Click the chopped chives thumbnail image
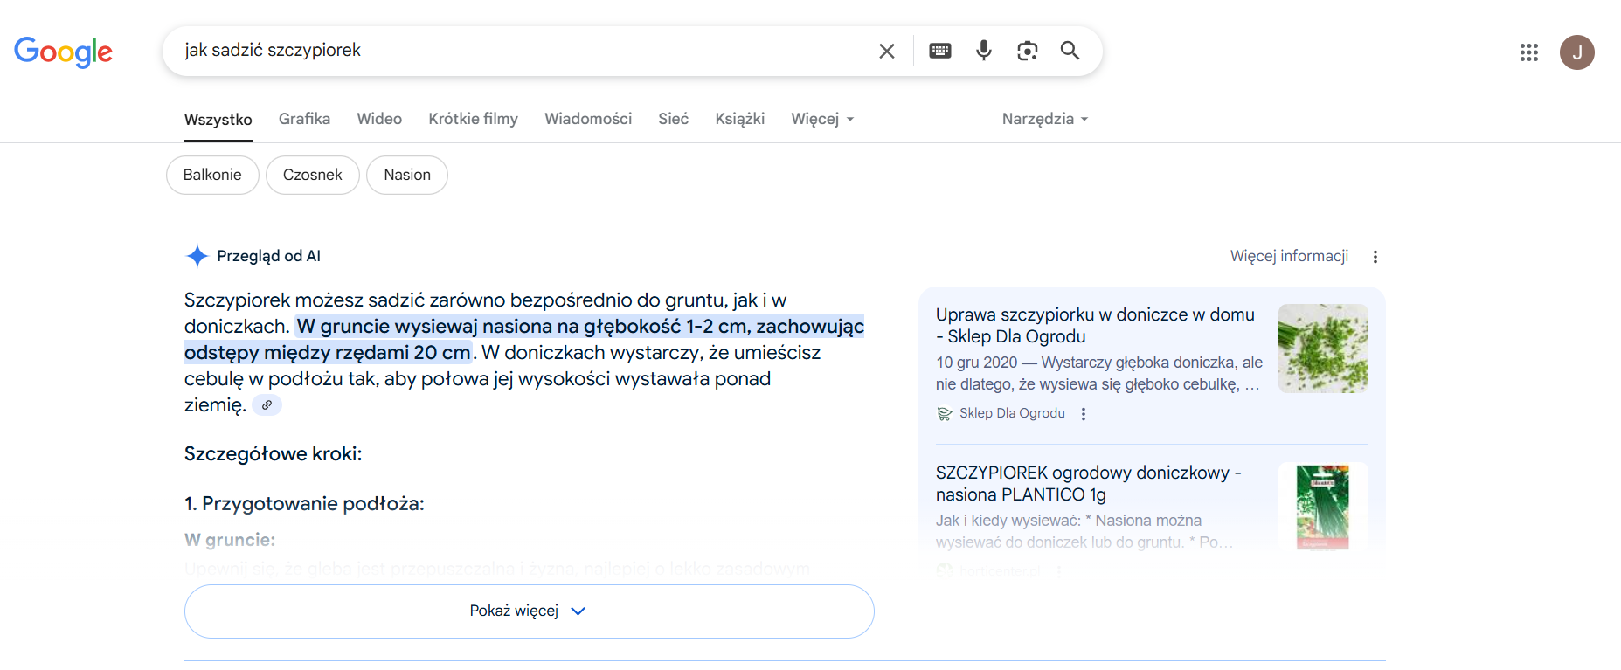Viewport: 1621px width, 670px height. pos(1322,349)
